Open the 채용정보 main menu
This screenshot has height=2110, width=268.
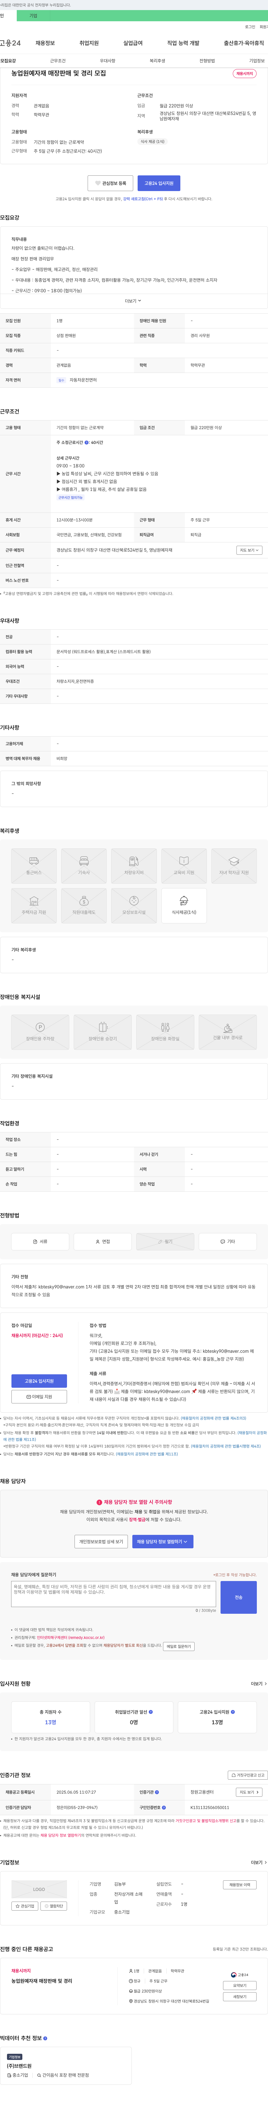point(45,43)
